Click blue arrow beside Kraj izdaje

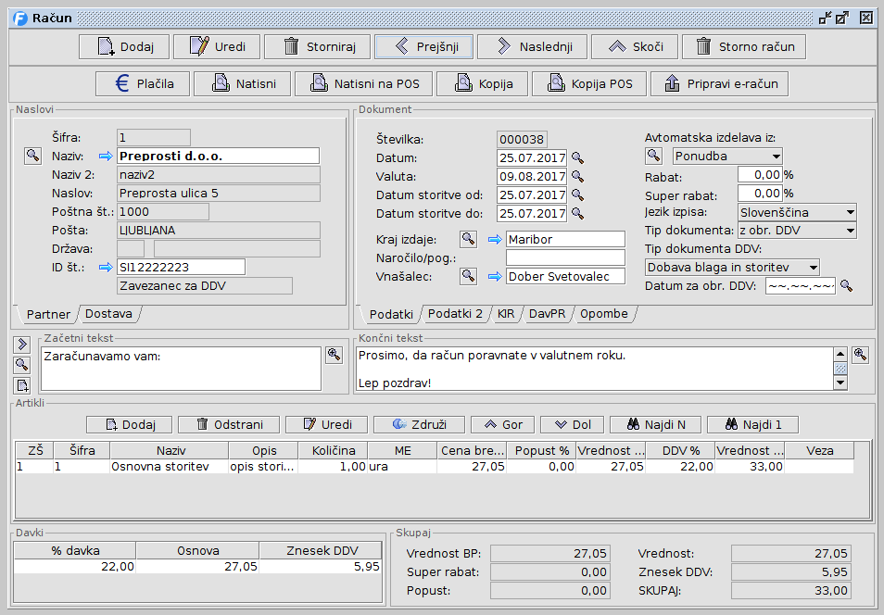pos(495,240)
